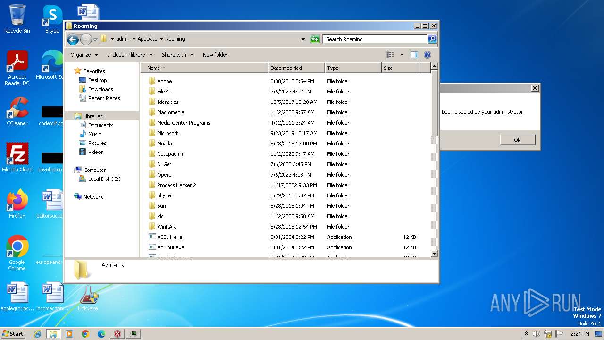Select Libraries in the navigation pane

[93, 116]
